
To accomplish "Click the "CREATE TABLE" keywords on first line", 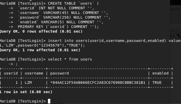I will (62, 3).
